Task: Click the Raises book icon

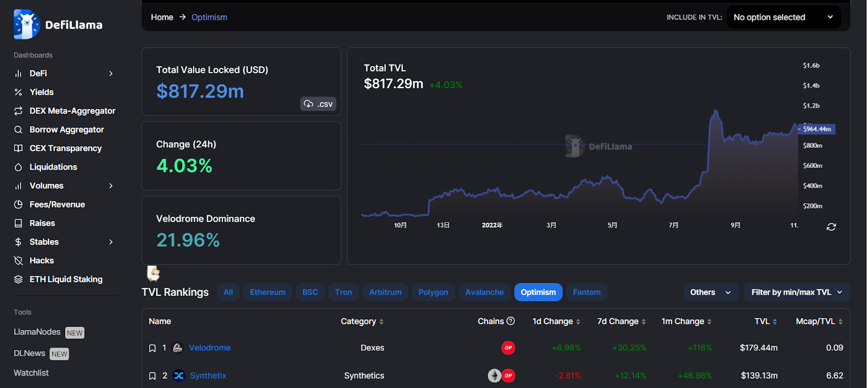Action: (18, 223)
